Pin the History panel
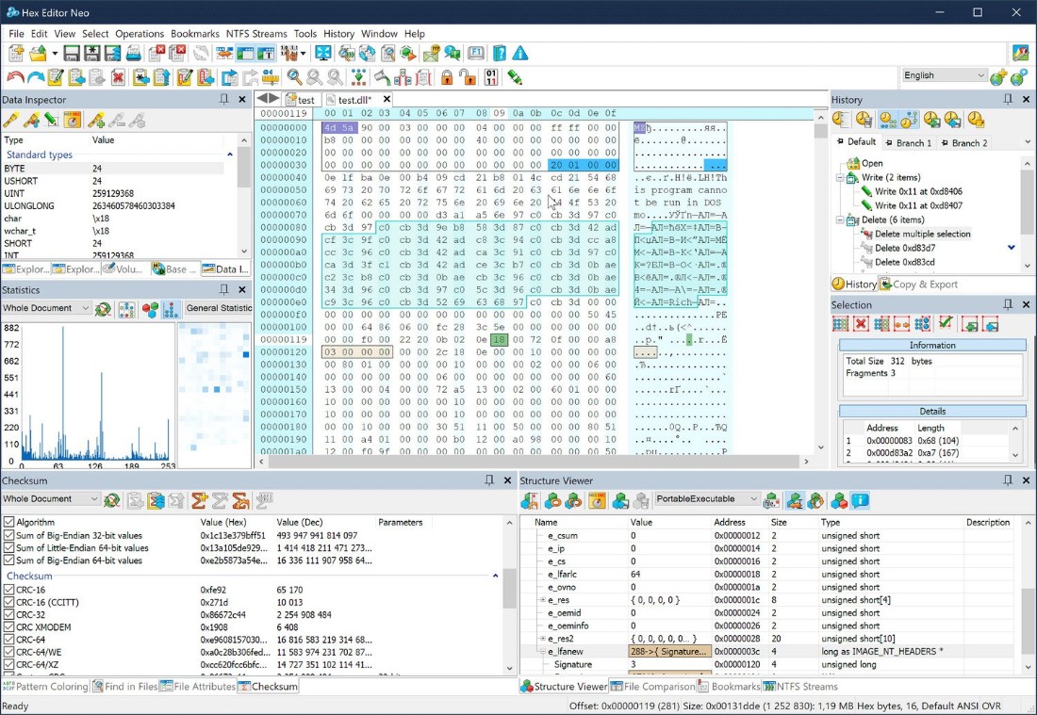1037x715 pixels. point(1009,99)
